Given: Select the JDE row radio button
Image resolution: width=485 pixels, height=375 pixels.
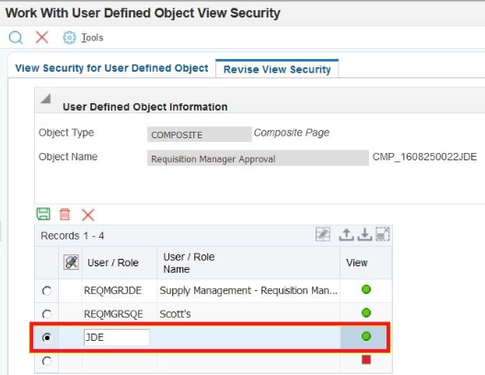Looking at the screenshot, I should (47, 337).
